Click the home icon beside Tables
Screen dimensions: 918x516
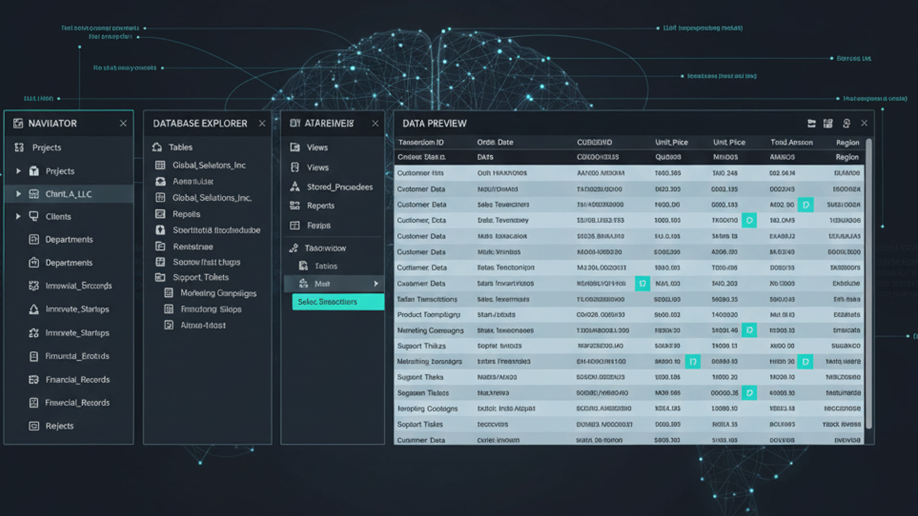(157, 147)
